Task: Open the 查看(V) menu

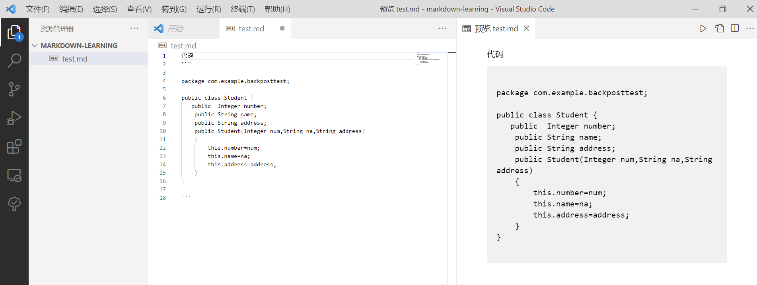Action: click(x=139, y=9)
